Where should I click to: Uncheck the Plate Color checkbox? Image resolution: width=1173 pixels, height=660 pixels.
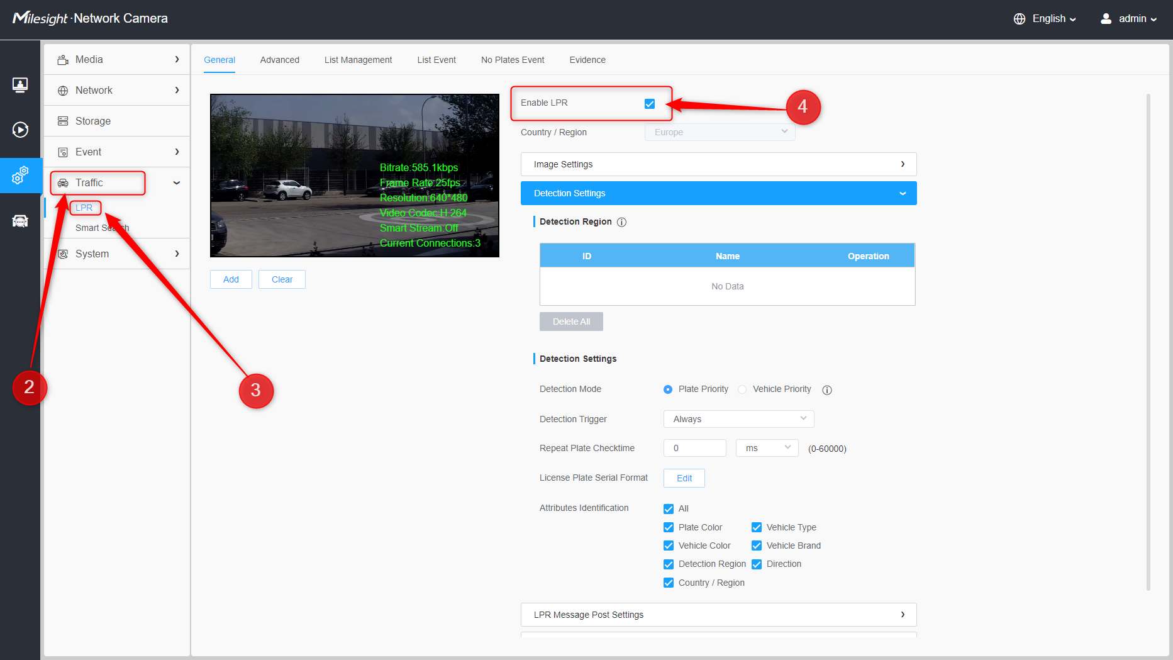pyautogui.click(x=669, y=527)
